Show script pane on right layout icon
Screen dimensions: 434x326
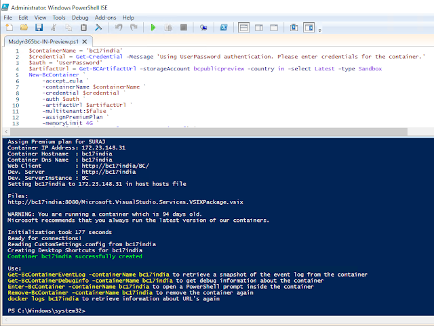coord(259,28)
